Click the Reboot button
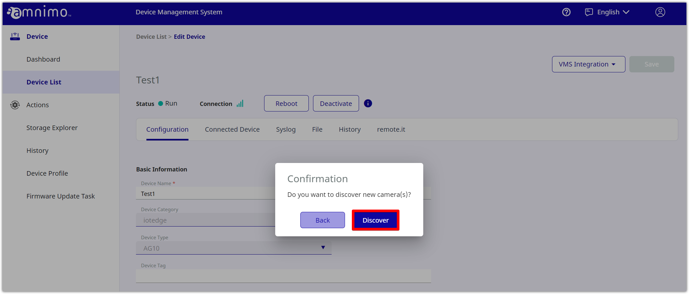The width and height of the screenshot is (689, 294). (286, 103)
